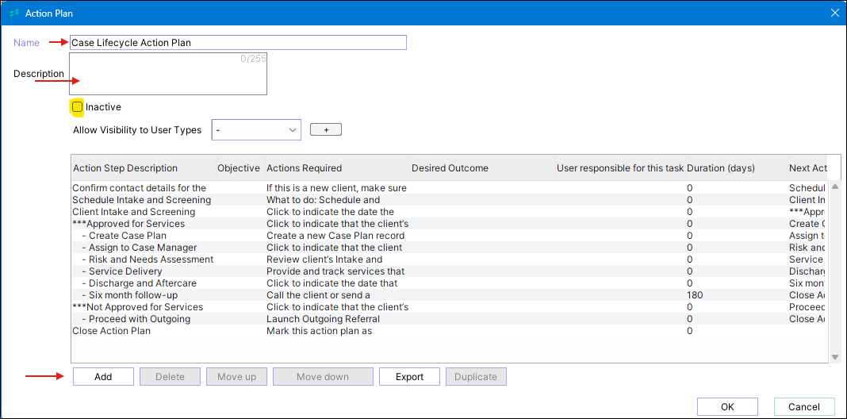This screenshot has height=419, width=847.
Task: Select the '***Not Approved for Services' row
Action: click(449, 307)
